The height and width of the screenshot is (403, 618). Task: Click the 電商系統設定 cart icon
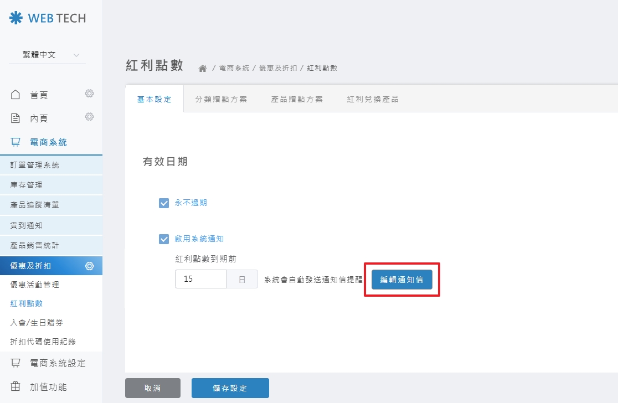tap(16, 363)
